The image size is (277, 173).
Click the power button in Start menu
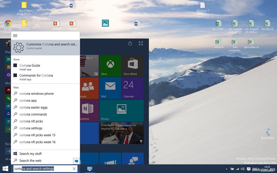point(130,43)
